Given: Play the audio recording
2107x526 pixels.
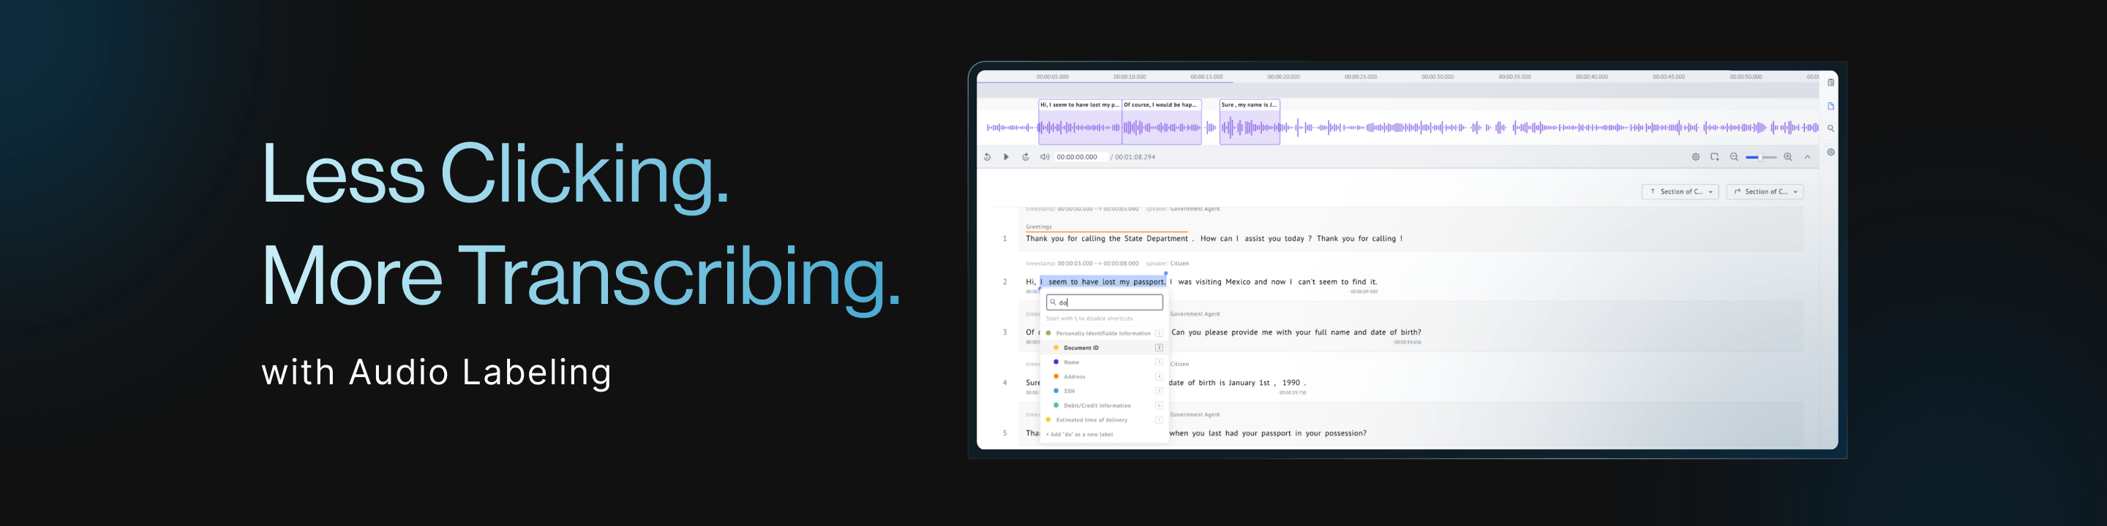Looking at the screenshot, I should coord(1006,157).
